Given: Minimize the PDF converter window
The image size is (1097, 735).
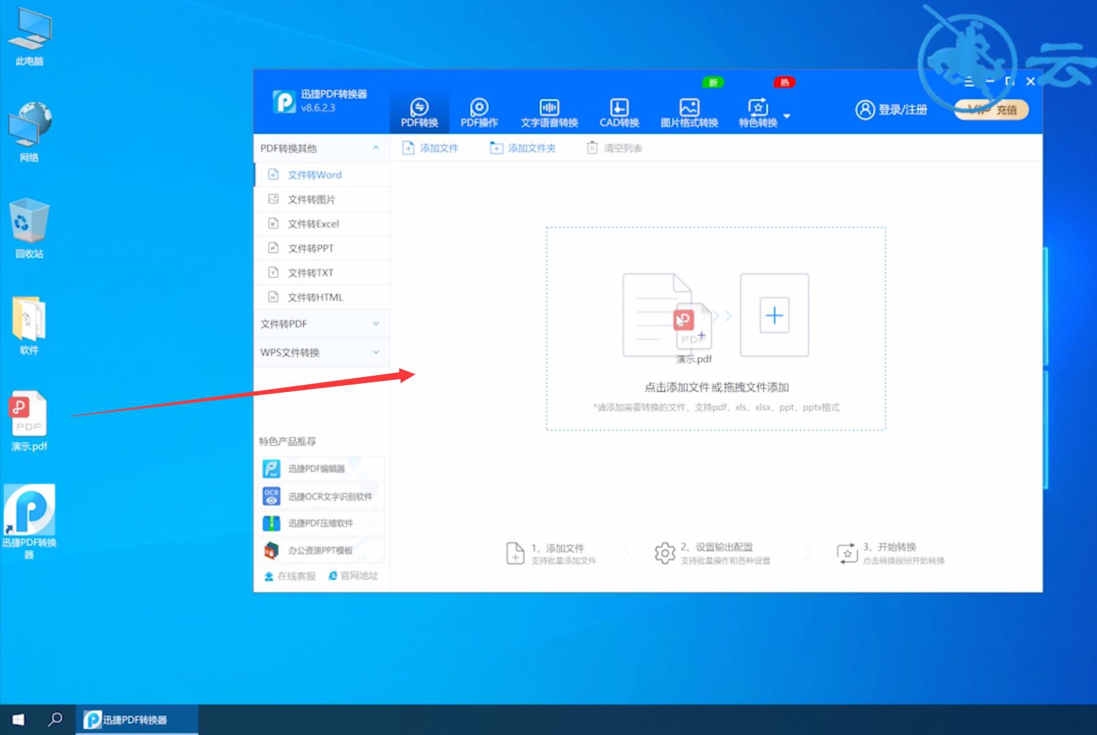Looking at the screenshot, I should (990, 82).
